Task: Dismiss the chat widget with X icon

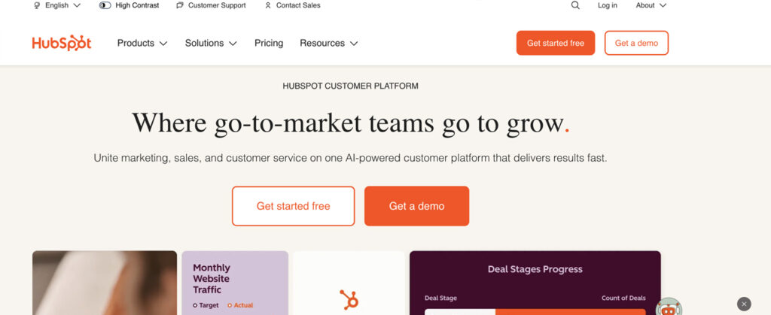Action: coord(744,304)
